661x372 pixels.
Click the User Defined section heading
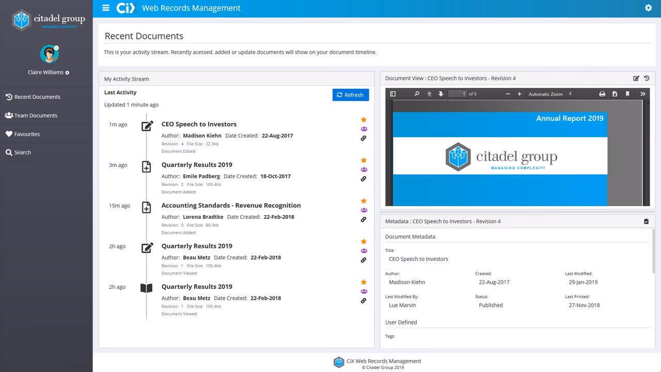(x=401, y=322)
